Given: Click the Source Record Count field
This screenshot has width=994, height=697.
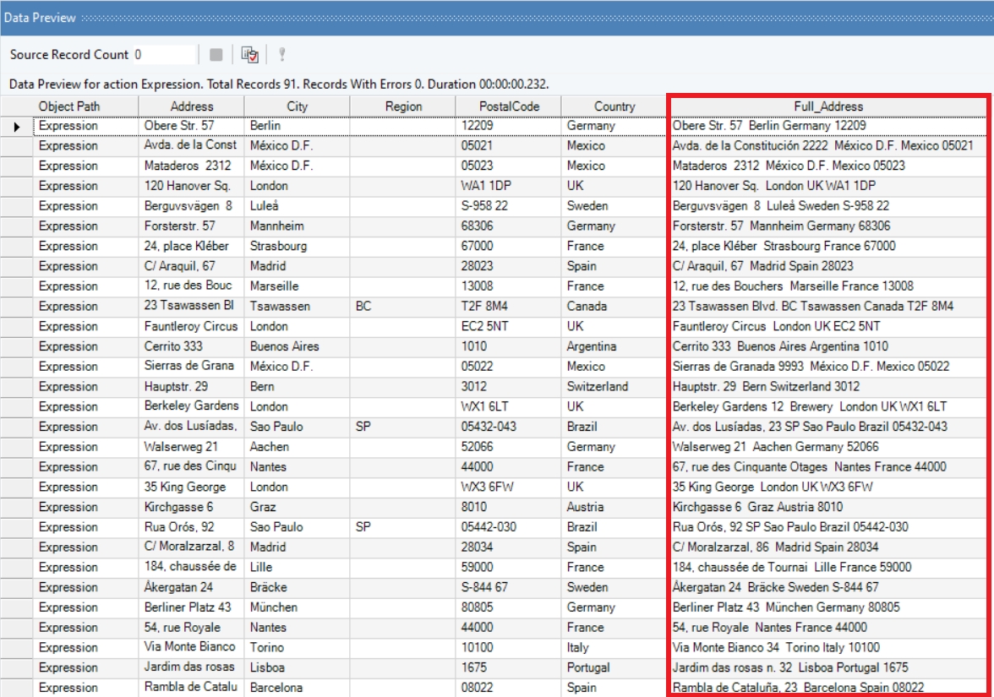Looking at the screenshot, I should 164,55.
